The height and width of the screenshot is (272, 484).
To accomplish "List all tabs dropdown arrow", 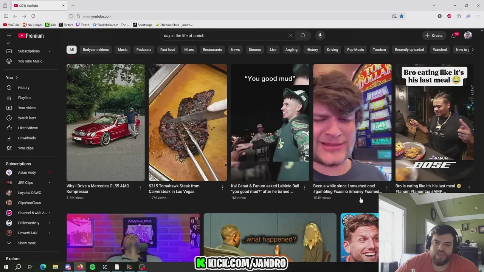I will click(x=434, y=6).
